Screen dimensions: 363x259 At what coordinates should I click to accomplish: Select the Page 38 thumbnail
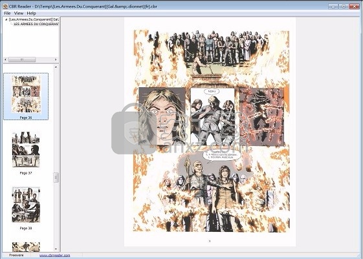pos(26,208)
